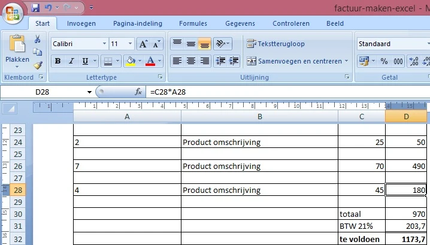Image resolution: width=430 pixels, height=245 pixels.
Task: Align cell content to the top
Action: pyautogui.click(x=177, y=44)
